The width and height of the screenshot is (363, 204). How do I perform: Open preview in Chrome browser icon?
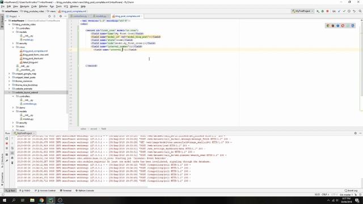pos(328,25)
